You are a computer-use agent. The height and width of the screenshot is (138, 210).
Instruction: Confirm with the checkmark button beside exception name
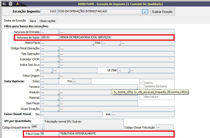(x=145, y=12)
